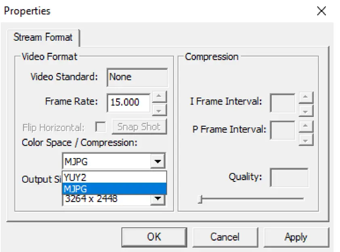This screenshot has height=252, width=340.
Task: Move the Quality slider handle
Action: 199,198
